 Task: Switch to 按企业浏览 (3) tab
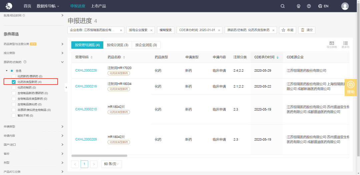[146, 45]
